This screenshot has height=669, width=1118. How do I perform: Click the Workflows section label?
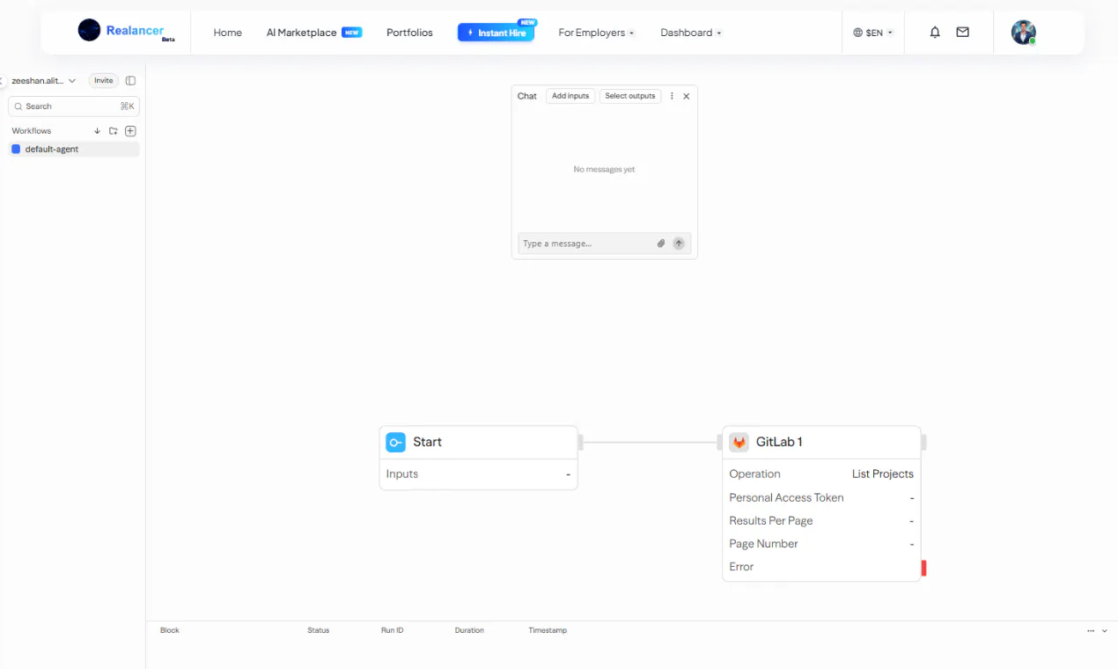click(32, 131)
